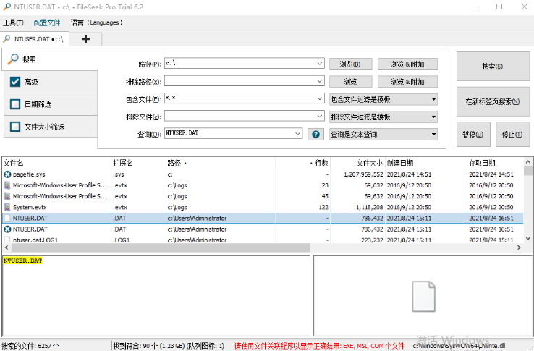The image size is (534, 351).
Task: Click the FileSeek app icon in title bar
Action: pyautogui.click(x=7, y=7)
